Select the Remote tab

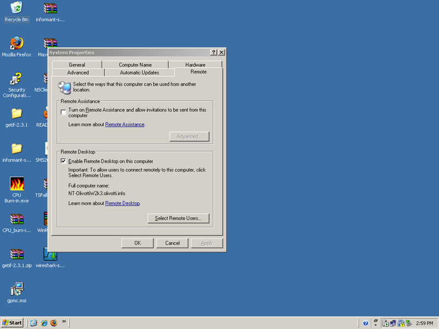coord(199,72)
